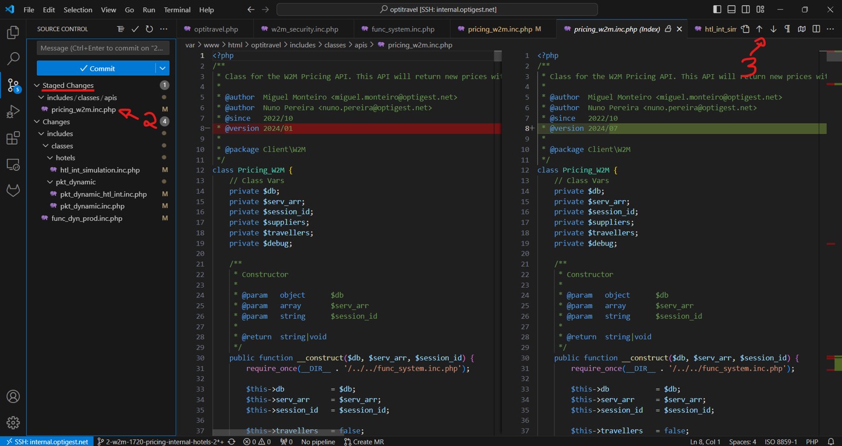The height and width of the screenshot is (446, 842).
Task: Toggle primary side bar visibility
Action: tap(717, 9)
